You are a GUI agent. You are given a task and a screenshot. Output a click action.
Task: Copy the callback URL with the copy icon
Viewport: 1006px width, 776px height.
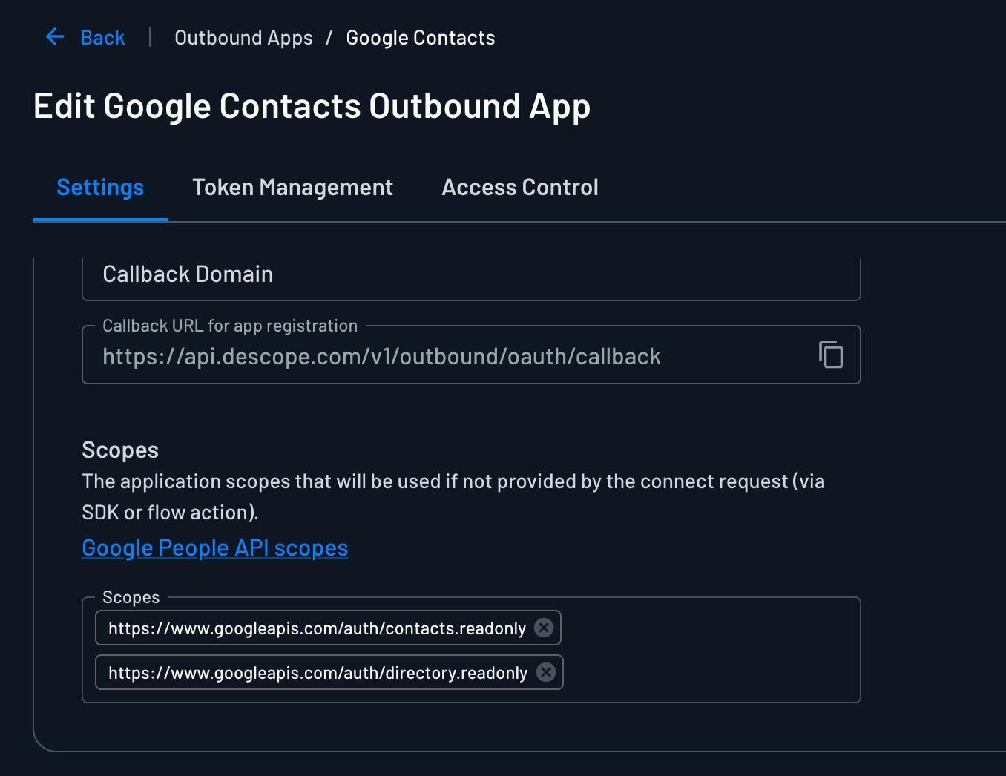[831, 355]
